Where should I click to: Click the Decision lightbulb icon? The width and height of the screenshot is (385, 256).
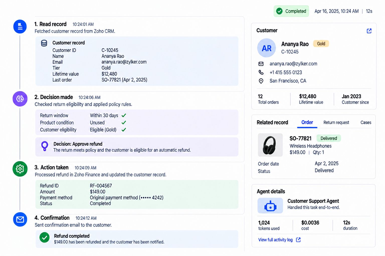[45, 146]
